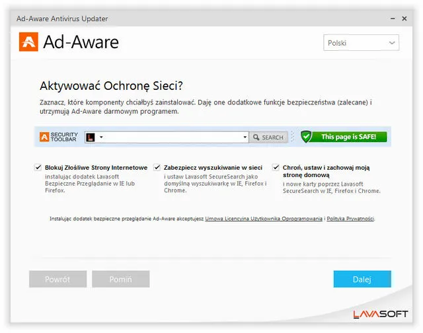Screen dimensions: 423x333
Task: Click the magnifying glass SEARCH button
Action: (268, 137)
